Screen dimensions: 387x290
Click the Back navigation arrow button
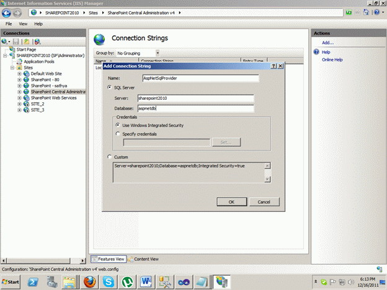click(6, 13)
